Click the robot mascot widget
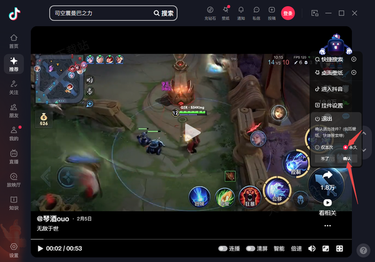Image resolution: width=375 pixels, height=262 pixels. coord(335,44)
